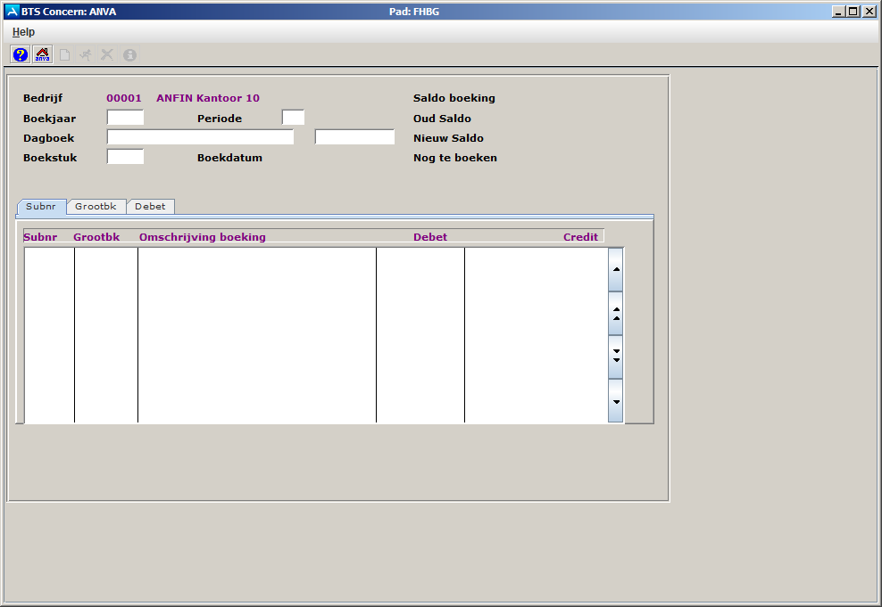This screenshot has height=607, width=882.
Task: Click the X delete toolbar icon
Action: (x=107, y=54)
